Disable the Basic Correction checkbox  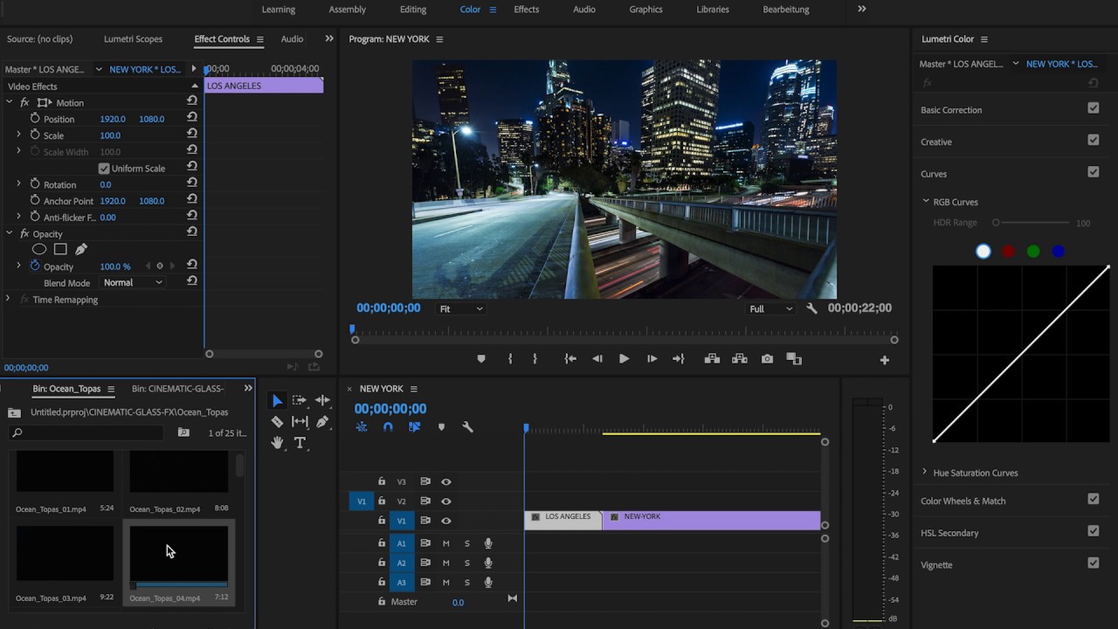pos(1093,108)
